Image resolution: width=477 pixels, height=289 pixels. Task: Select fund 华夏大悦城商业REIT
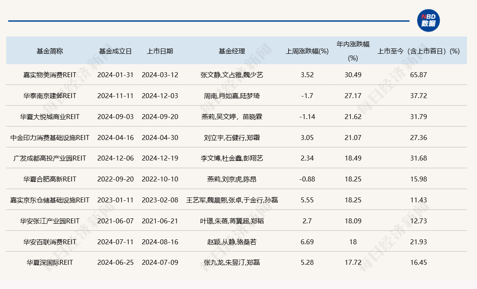pyautogui.click(x=50, y=117)
